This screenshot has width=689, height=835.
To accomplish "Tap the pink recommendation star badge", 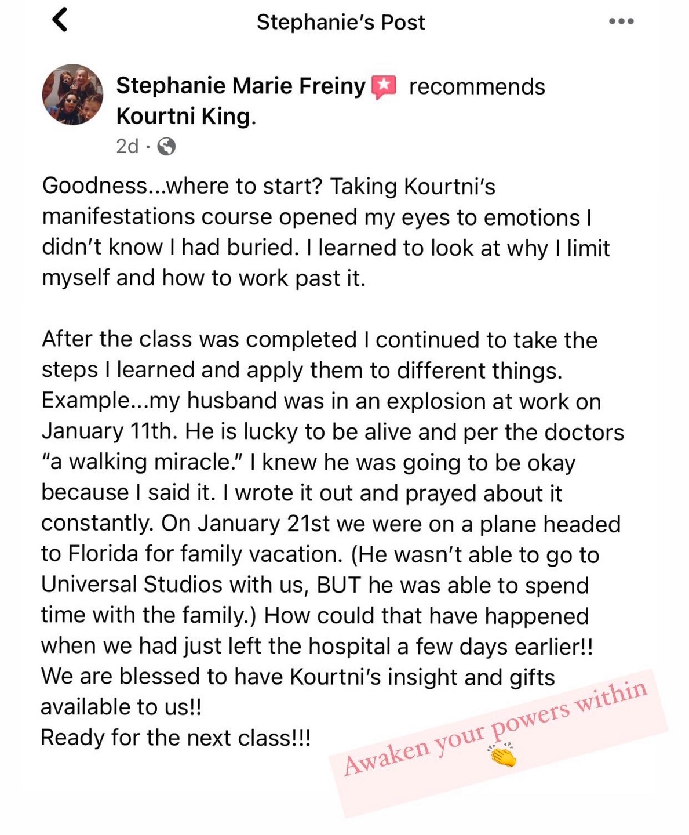I will coord(383,87).
